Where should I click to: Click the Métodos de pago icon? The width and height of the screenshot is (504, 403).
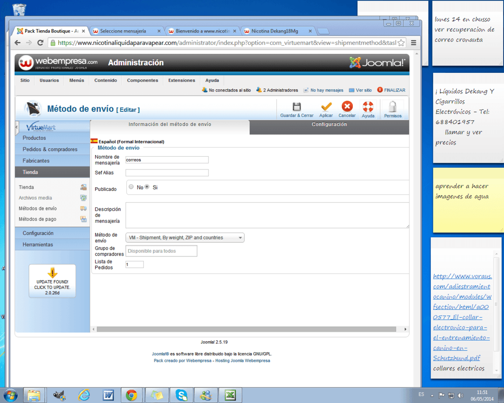pos(83,219)
